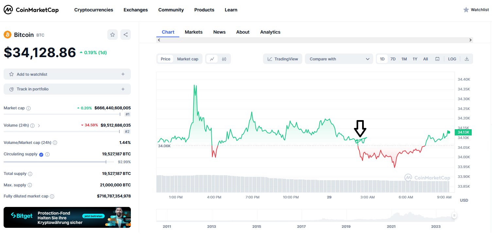Click Add to watchlist button
492x235 pixels.
click(x=67, y=74)
